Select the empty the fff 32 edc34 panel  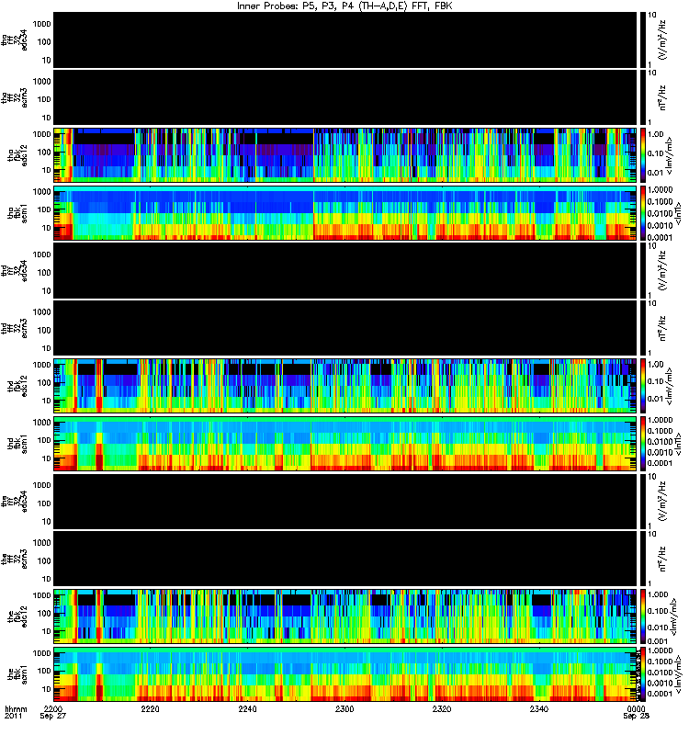tap(345, 501)
